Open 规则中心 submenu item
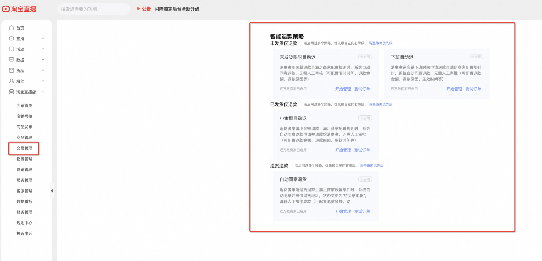Screen dimensions: 542x261 (x=24, y=223)
